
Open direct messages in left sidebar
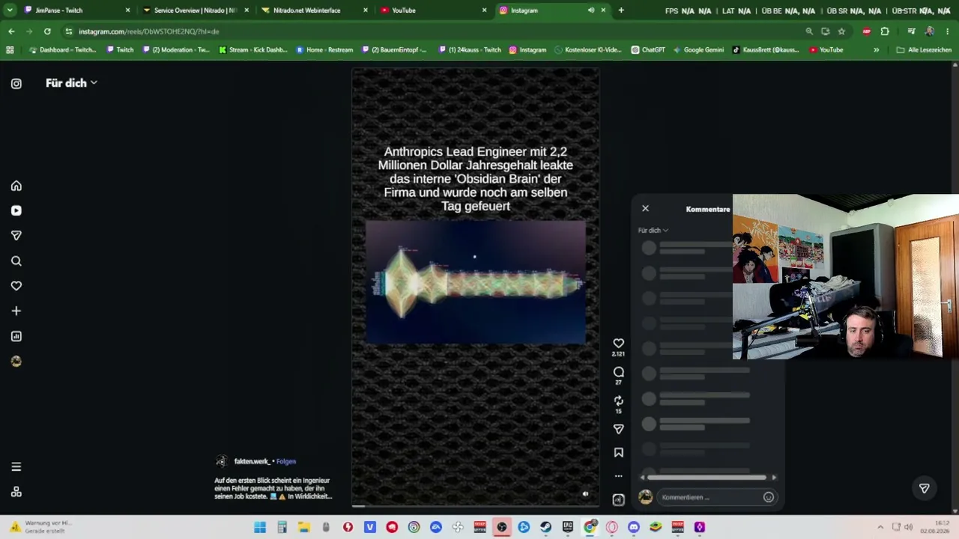pyautogui.click(x=16, y=236)
